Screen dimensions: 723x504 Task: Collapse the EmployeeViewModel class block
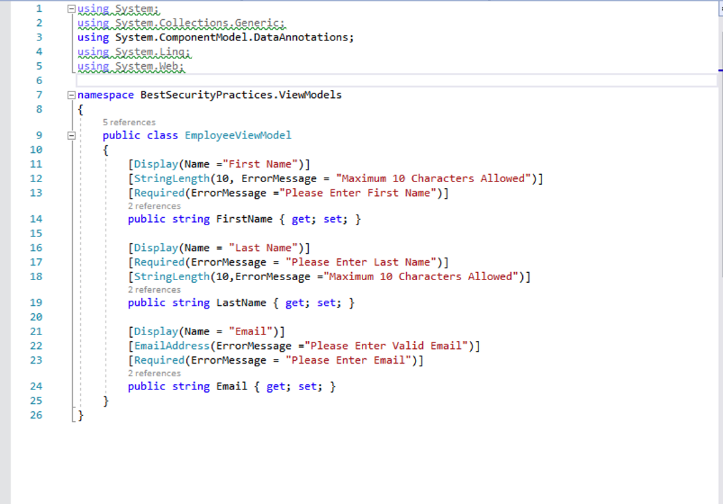pyautogui.click(x=72, y=136)
